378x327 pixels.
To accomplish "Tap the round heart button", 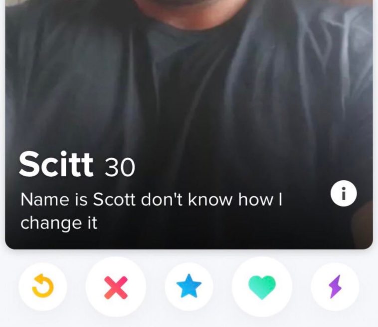I will point(262,287).
